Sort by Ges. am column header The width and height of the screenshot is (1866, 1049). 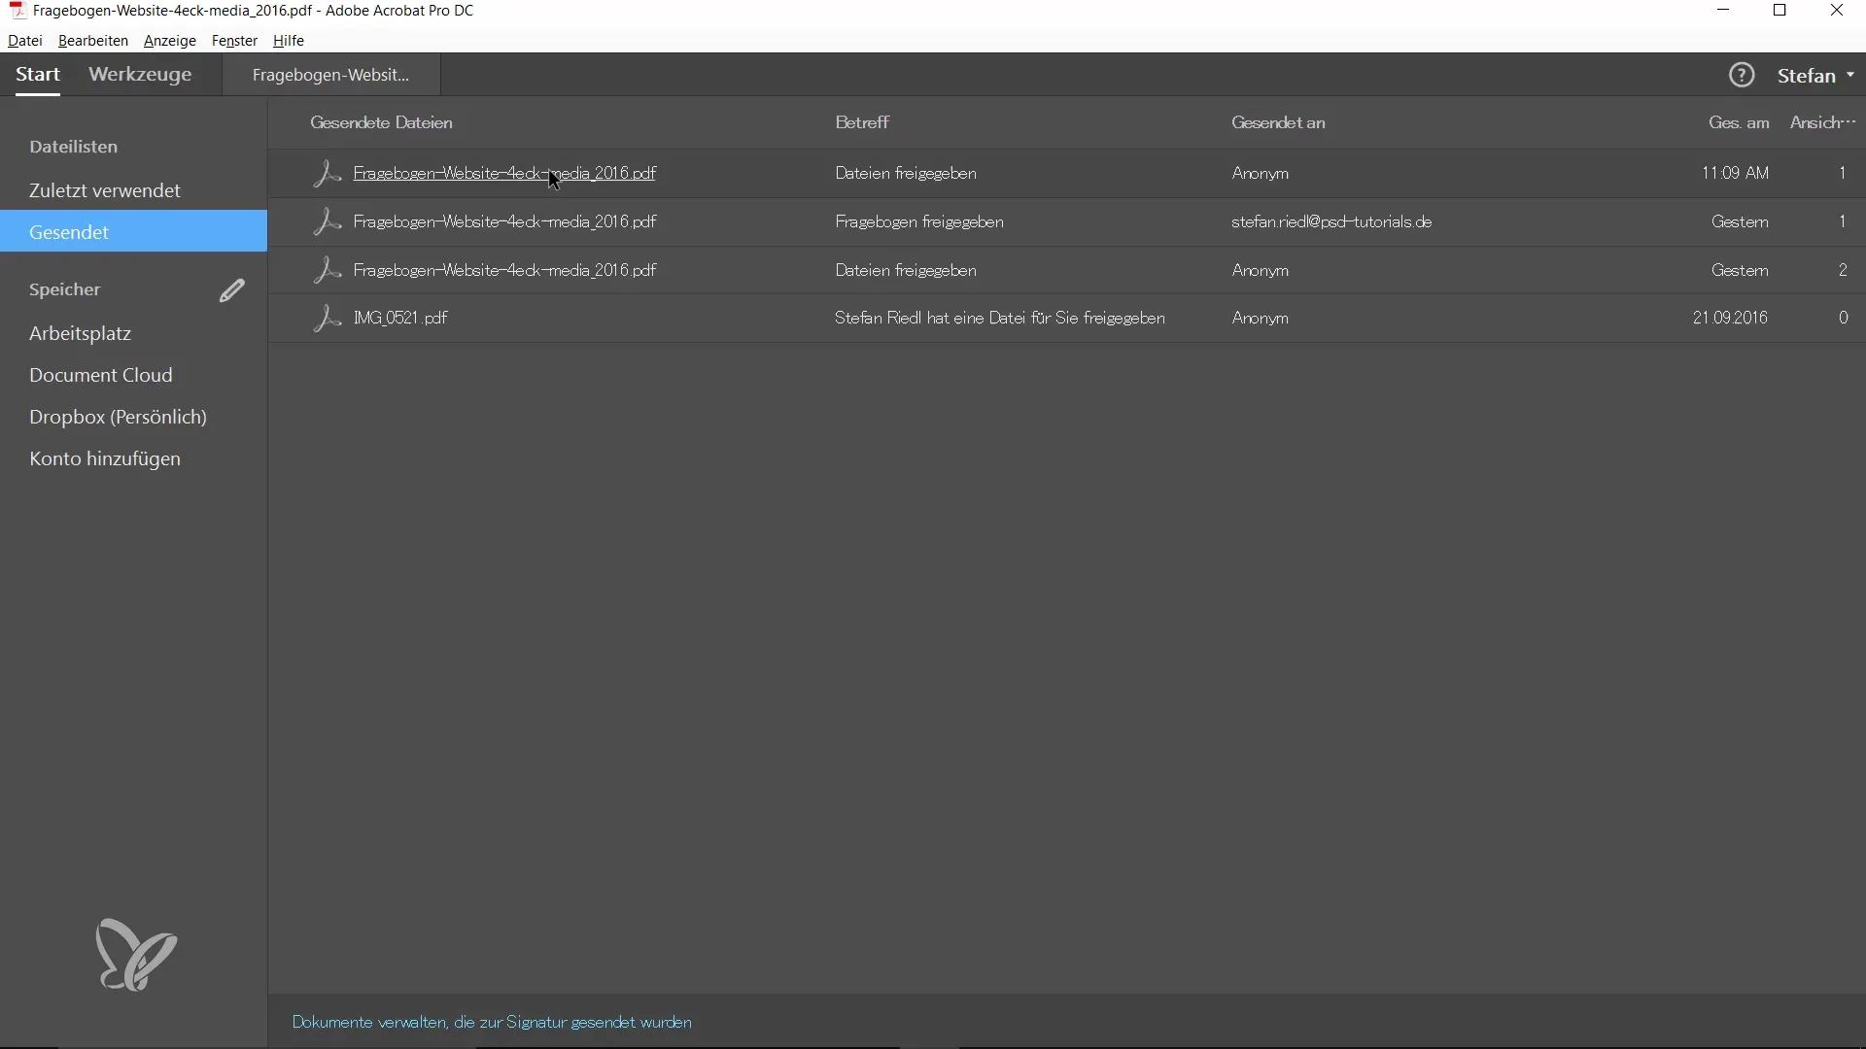click(x=1739, y=122)
